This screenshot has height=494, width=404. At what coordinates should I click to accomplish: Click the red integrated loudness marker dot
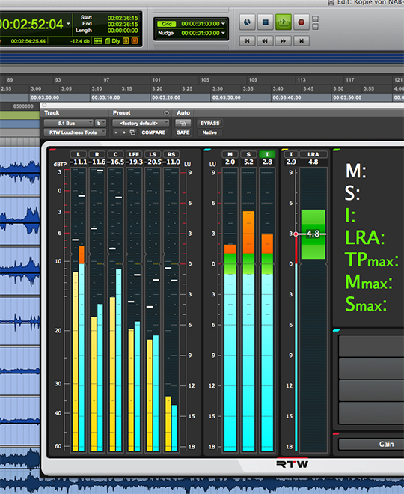click(296, 234)
